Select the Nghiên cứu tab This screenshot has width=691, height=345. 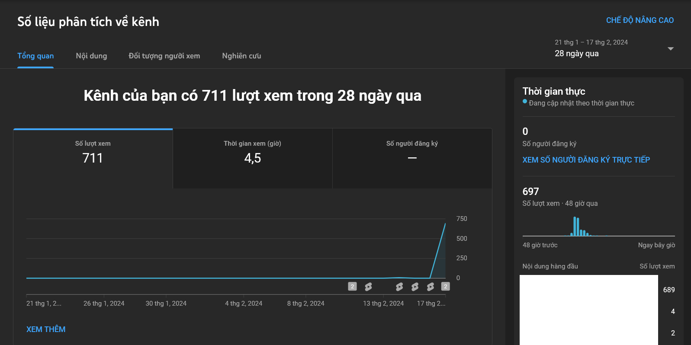point(241,56)
